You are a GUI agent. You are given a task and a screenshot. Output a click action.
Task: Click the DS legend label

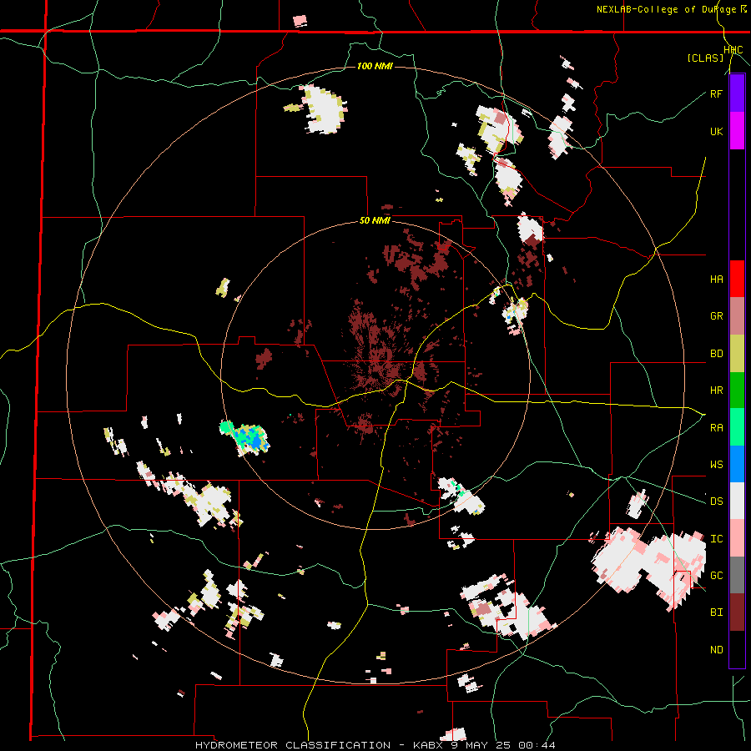pyautogui.click(x=716, y=502)
